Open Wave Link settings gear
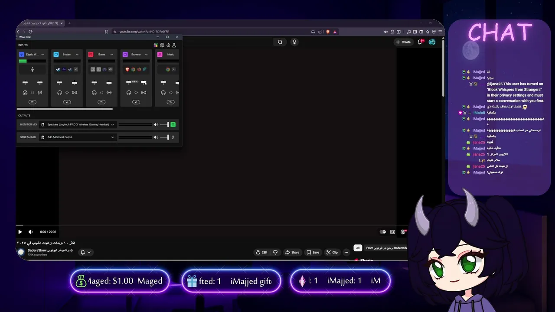This screenshot has width=555, height=312. pos(168,45)
